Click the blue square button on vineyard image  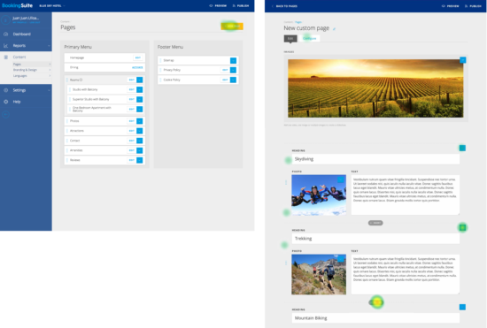pyautogui.click(x=463, y=60)
